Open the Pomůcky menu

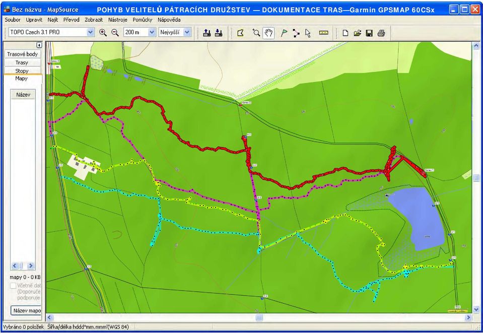coord(143,20)
